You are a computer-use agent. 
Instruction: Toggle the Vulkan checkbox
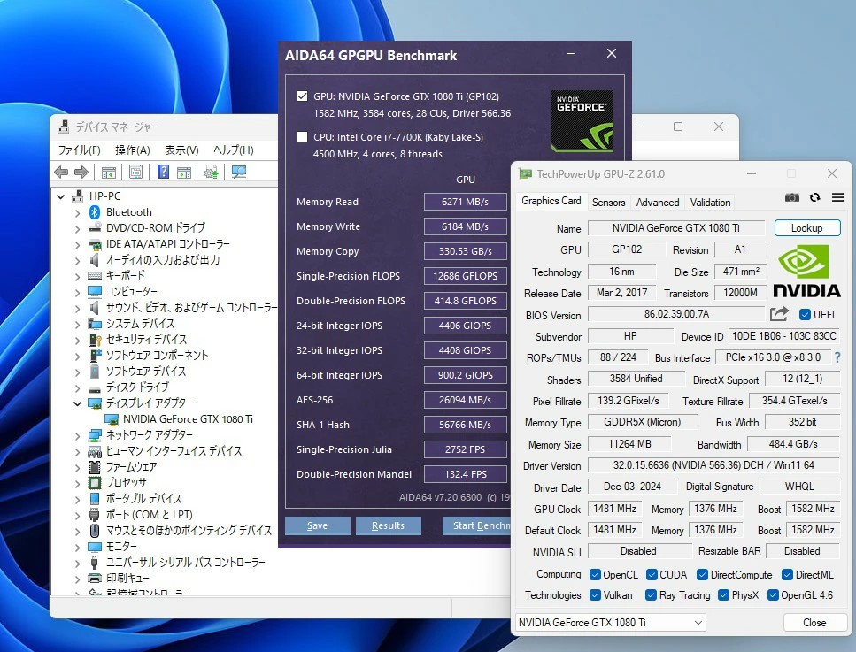point(595,595)
